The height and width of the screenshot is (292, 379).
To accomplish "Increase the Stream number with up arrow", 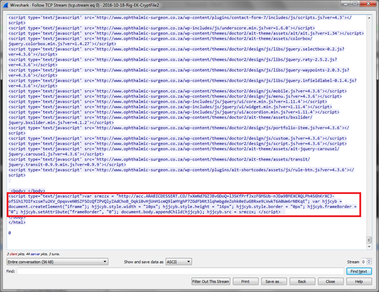I will coord(369,260).
